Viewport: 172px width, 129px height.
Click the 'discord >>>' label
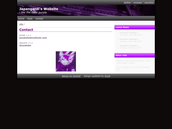pos(26,43)
